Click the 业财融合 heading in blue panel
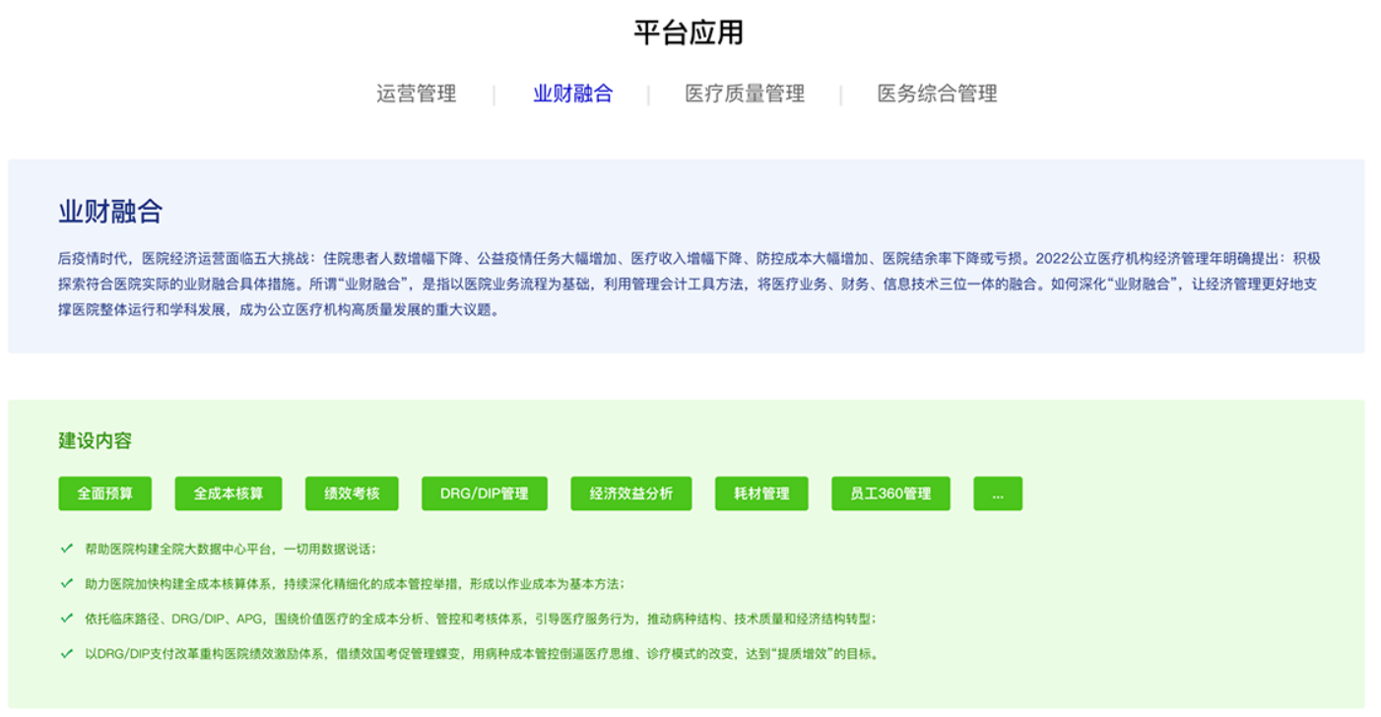 click(110, 211)
